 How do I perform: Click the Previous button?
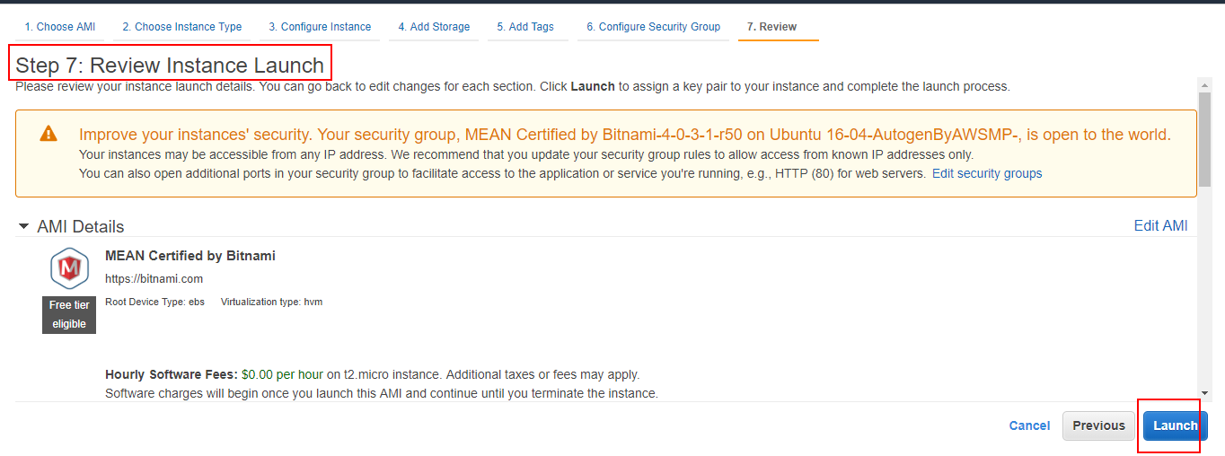point(1098,425)
